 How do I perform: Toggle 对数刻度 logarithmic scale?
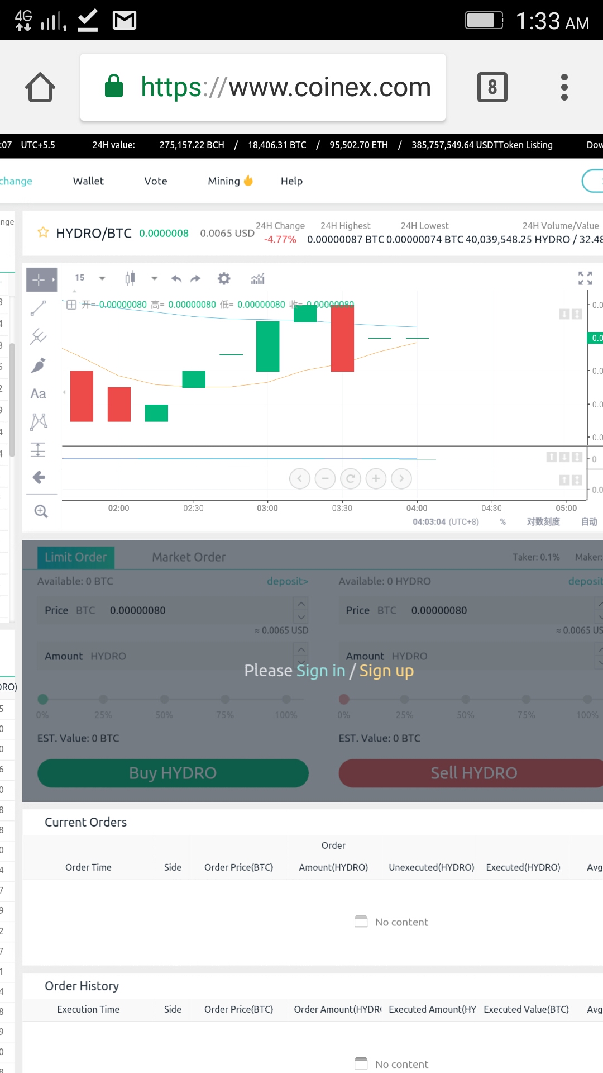pos(543,521)
